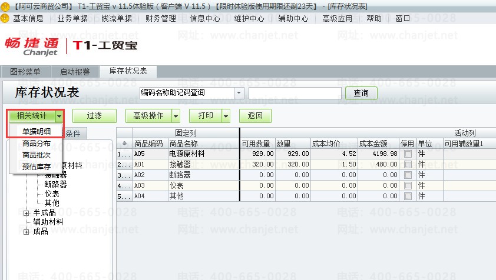Open the 辅助中心 menu
This screenshot has width=496, height=280.
(293, 18)
